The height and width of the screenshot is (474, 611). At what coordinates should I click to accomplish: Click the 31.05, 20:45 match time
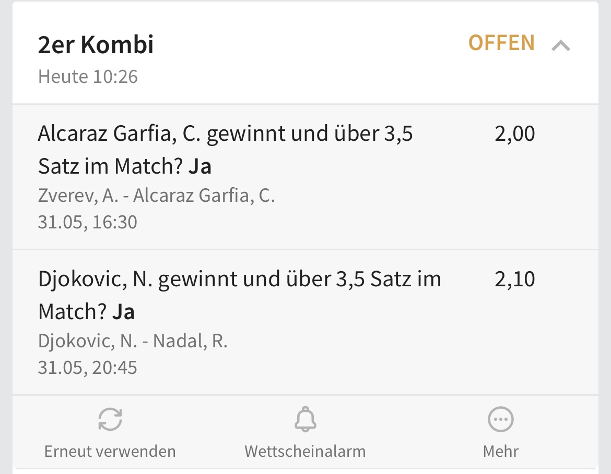pyautogui.click(x=87, y=368)
